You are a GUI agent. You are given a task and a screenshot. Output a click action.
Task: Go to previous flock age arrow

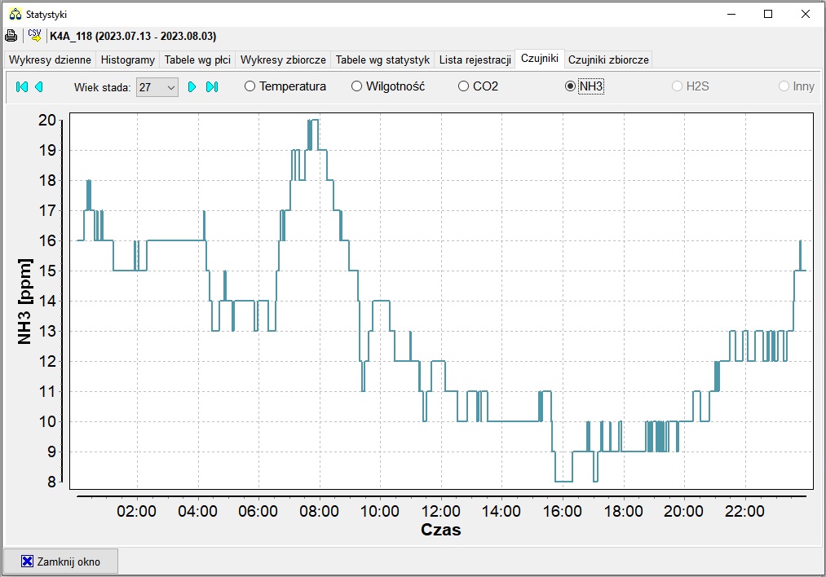[x=38, y=86]
